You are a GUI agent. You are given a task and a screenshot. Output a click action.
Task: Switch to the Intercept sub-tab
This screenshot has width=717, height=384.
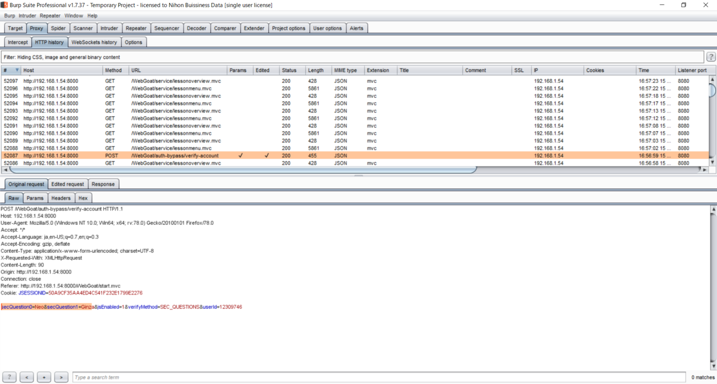[x=18, y=42]
